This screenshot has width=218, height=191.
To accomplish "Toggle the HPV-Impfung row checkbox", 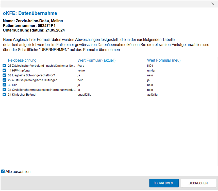I will [x=4, y=71].
